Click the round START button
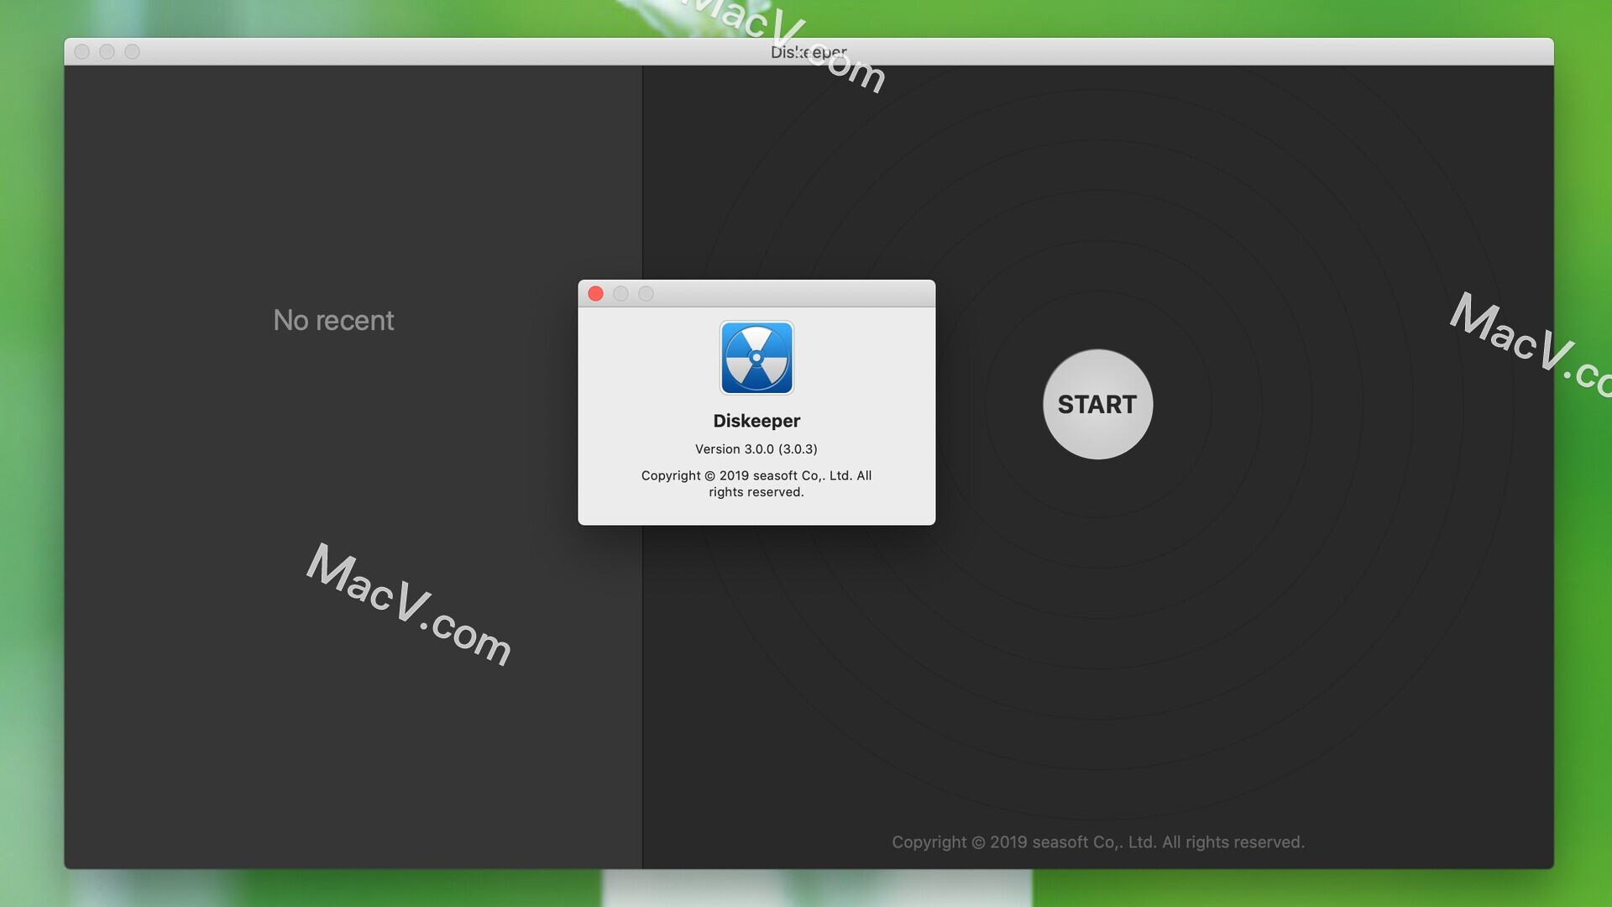 click(x=1097, y=404)
